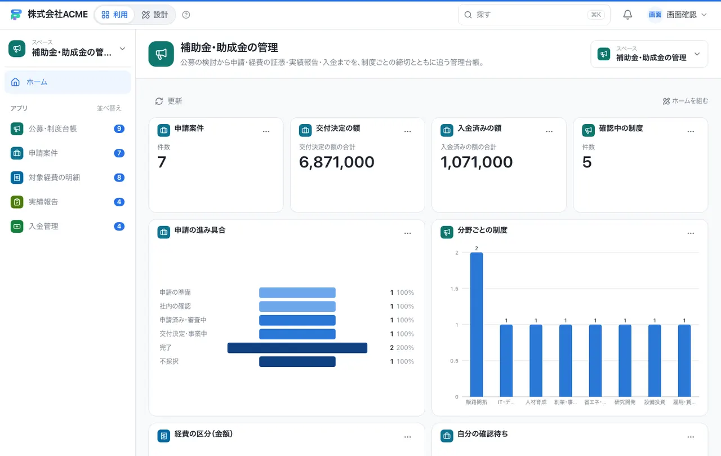The image size is (721, 456).
Task: Click the 不採択 funnel bar
Action: point(297,361)
